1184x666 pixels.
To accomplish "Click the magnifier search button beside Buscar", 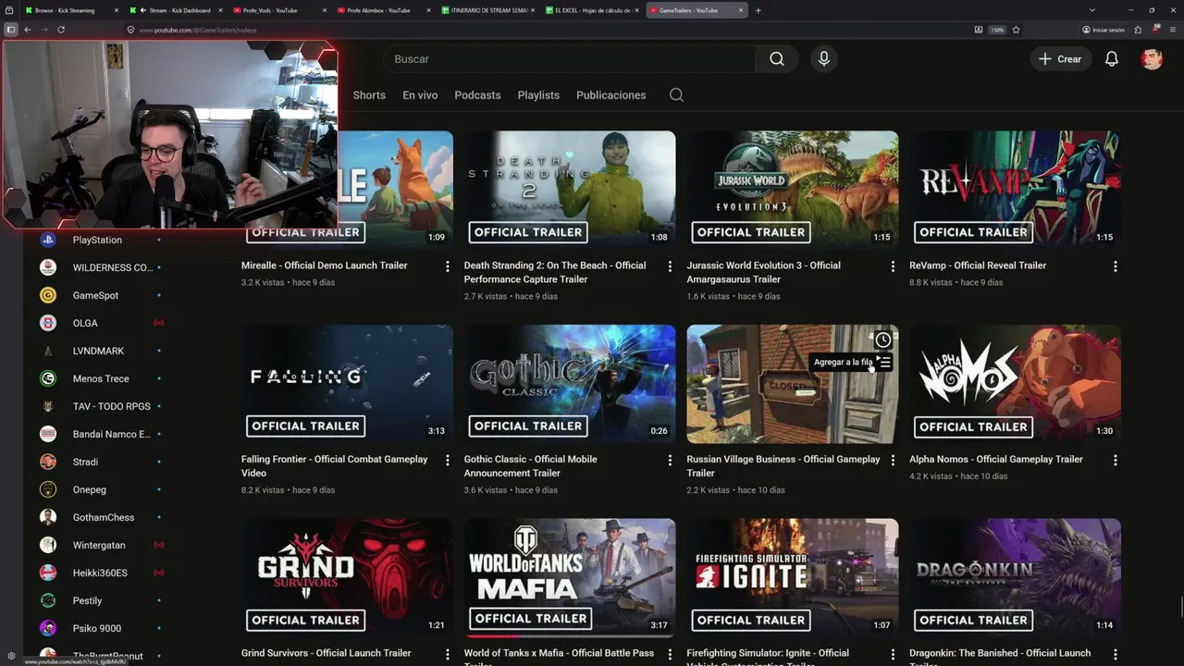I will click(x=777, y=59).
